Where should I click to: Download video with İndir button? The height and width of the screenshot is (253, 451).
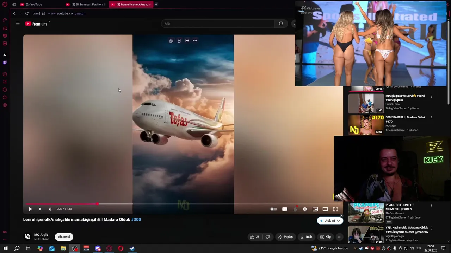tap(306, 237)
